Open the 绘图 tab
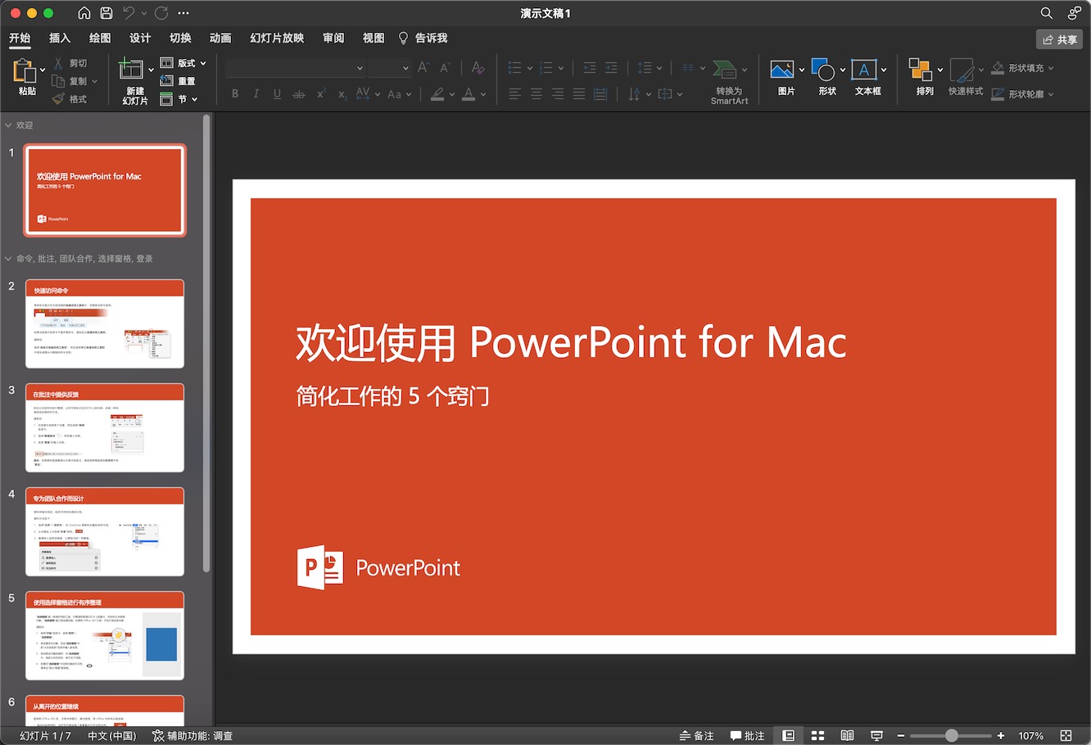Viewport: 1091px width, 745px height. (100, 38)
